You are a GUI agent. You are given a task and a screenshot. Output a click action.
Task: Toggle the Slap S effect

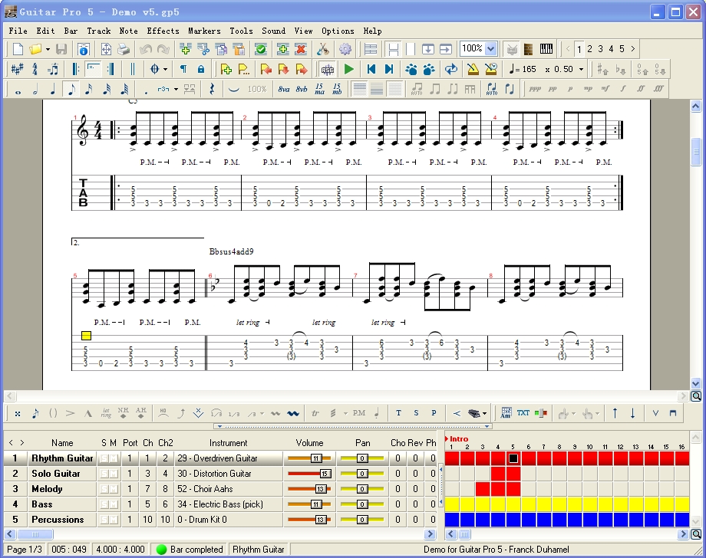[416, 413]
